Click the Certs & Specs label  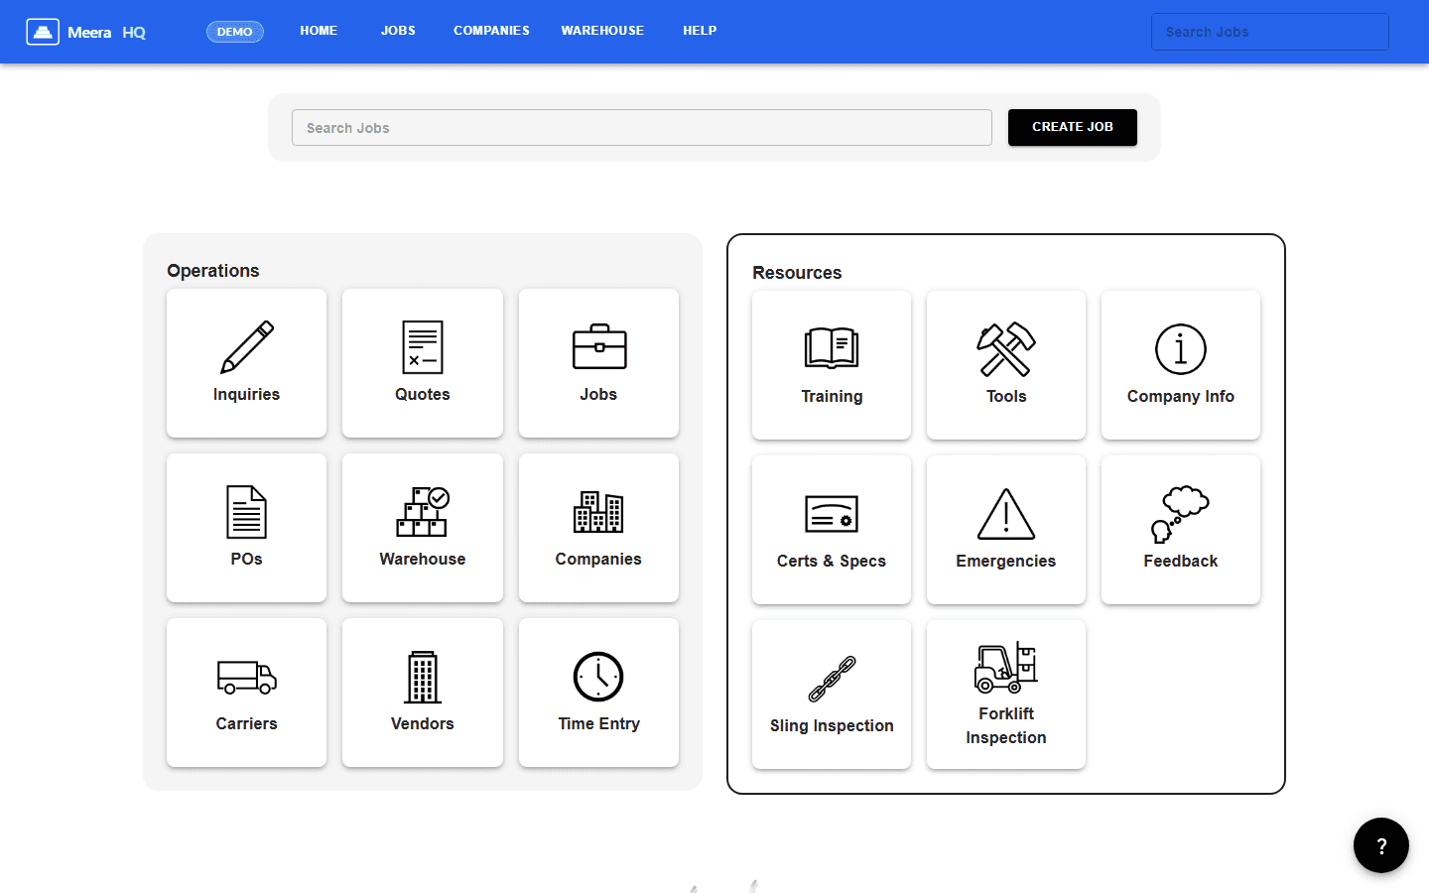pos(832,561)
